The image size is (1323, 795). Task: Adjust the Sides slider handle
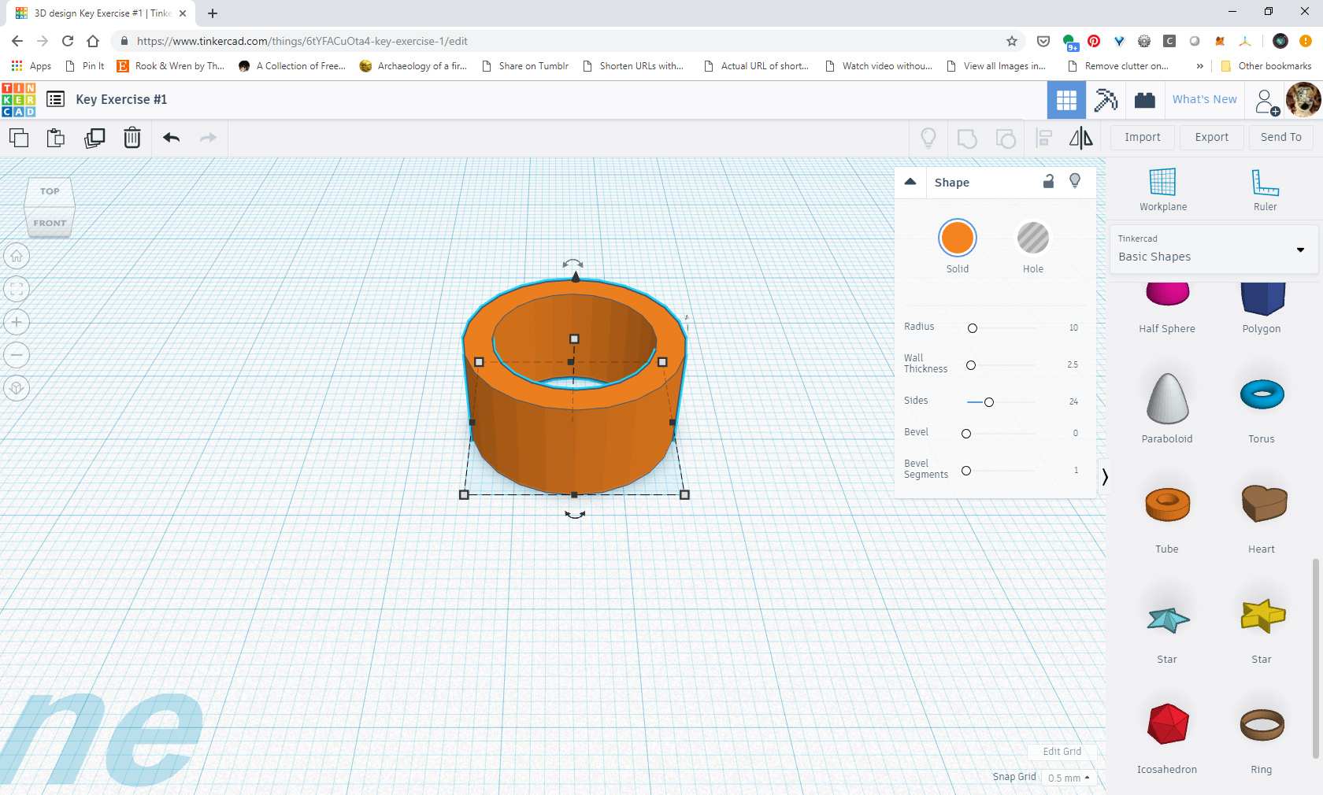click(x=989, y=402)
